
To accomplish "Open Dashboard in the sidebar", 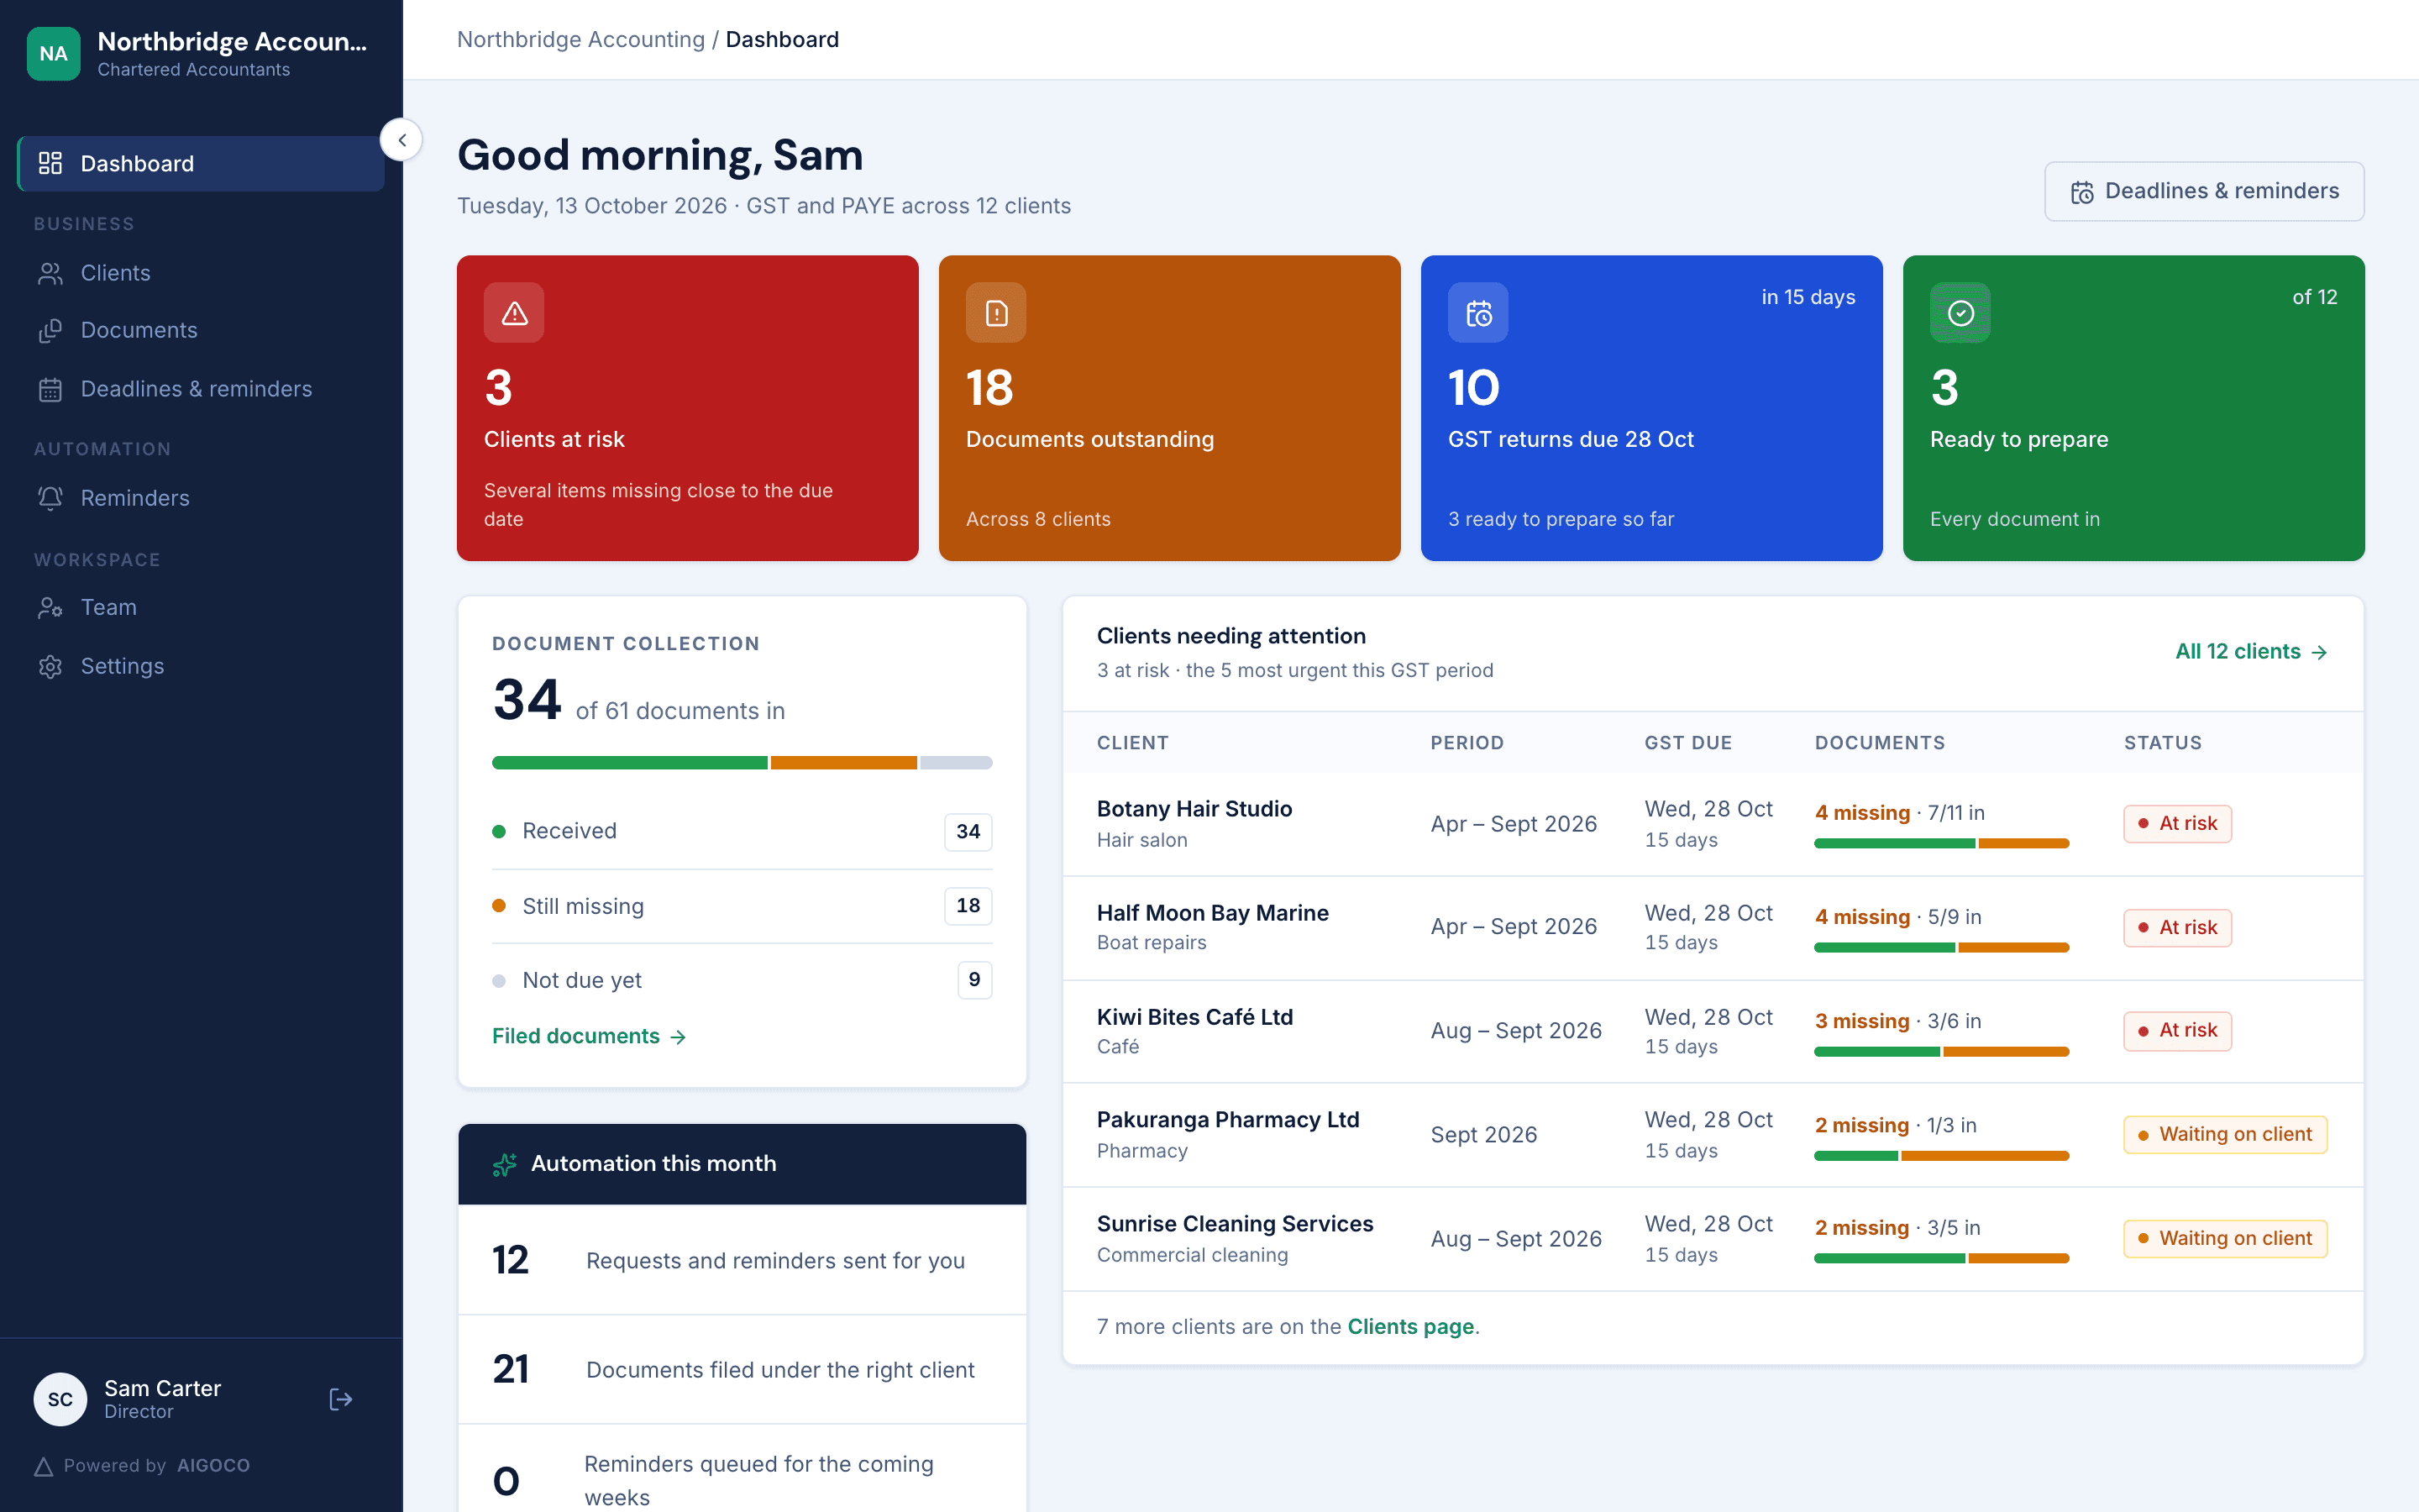I will (x=201, y=163).
